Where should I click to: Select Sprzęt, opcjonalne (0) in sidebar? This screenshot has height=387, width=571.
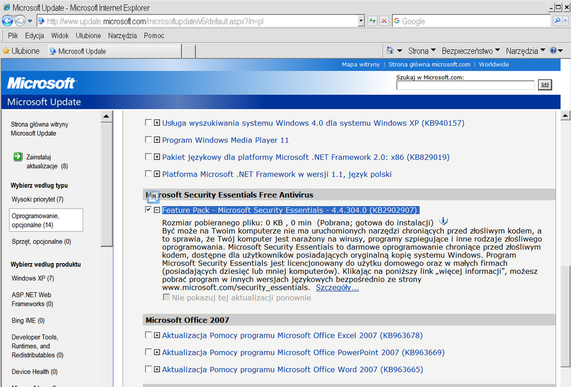41,241
